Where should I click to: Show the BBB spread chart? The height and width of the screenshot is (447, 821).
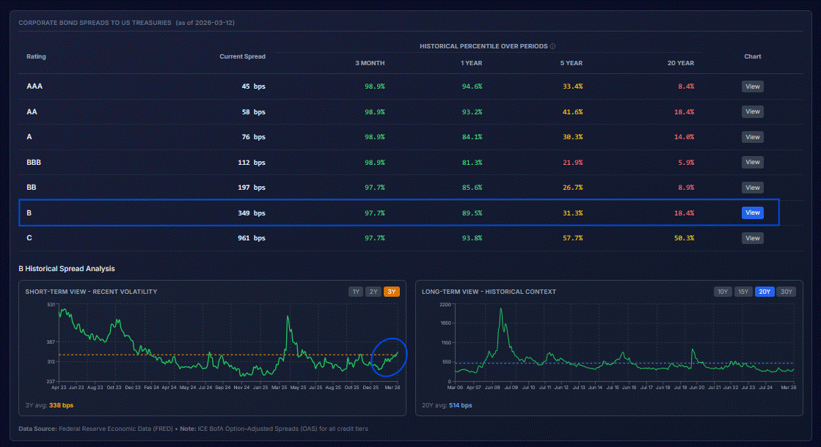752,162
